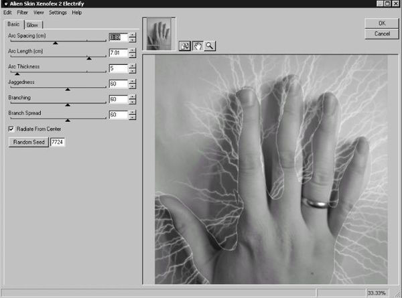Increase Arc Thickness with the up arrow

tap(132, 66)
